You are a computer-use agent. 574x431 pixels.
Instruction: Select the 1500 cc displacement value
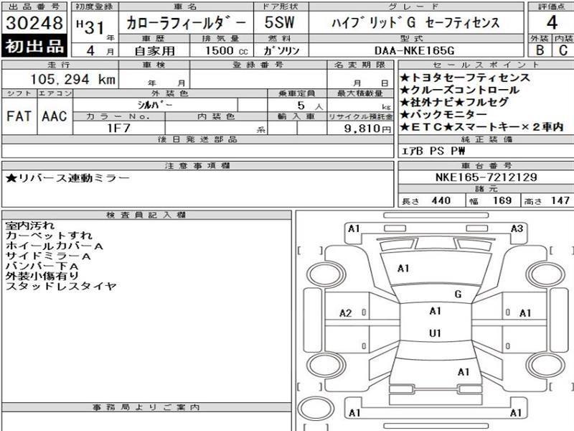click(x=226, y=50)
